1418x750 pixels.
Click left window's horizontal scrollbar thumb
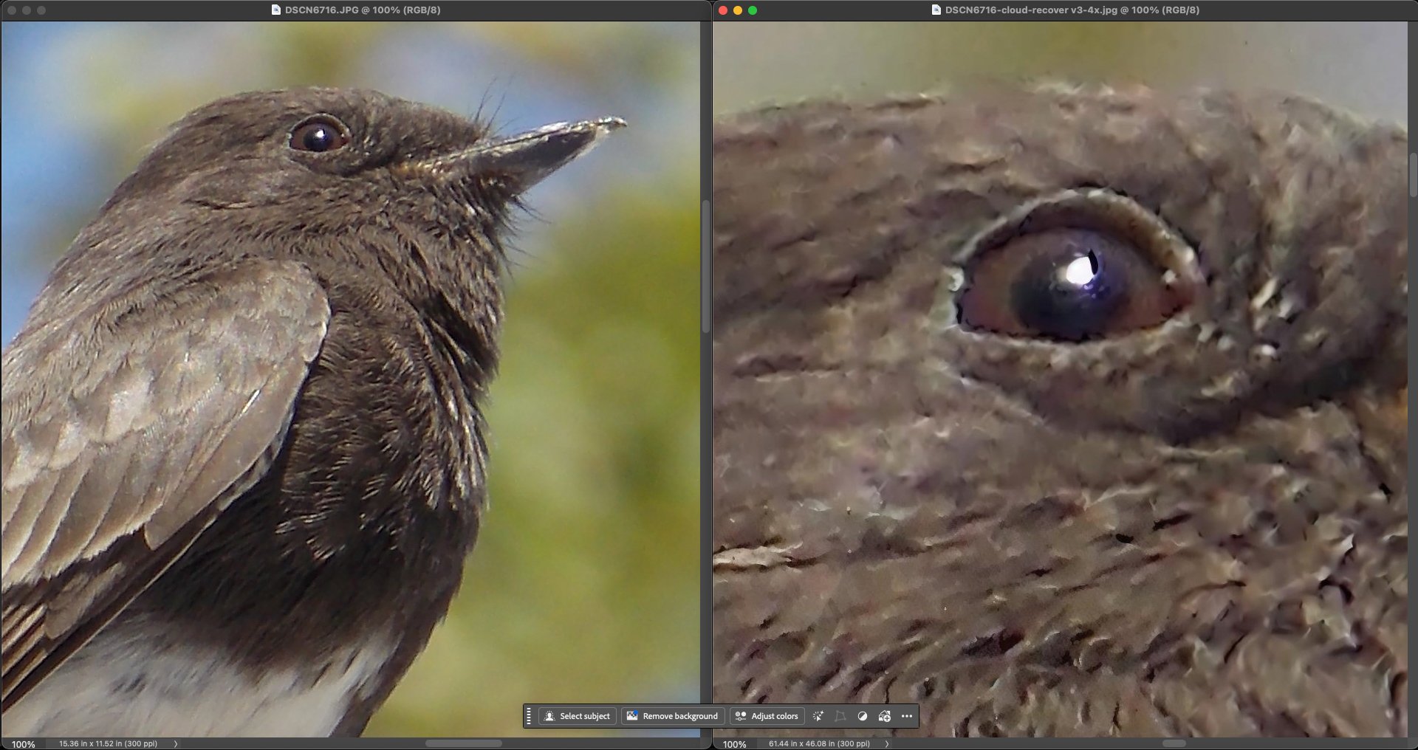[x=463, y=743]
